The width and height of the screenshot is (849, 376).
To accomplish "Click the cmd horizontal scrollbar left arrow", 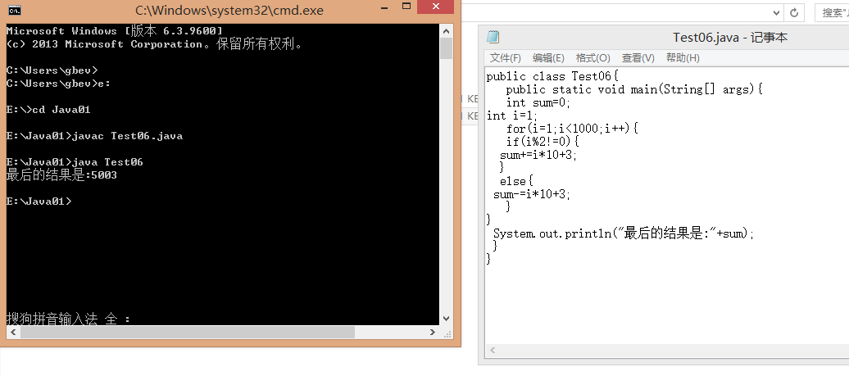I will (x=13, y=333).
